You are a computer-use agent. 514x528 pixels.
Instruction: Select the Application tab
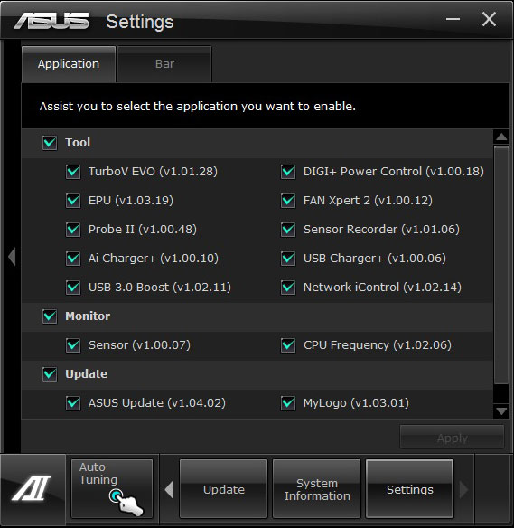(69, 64)
